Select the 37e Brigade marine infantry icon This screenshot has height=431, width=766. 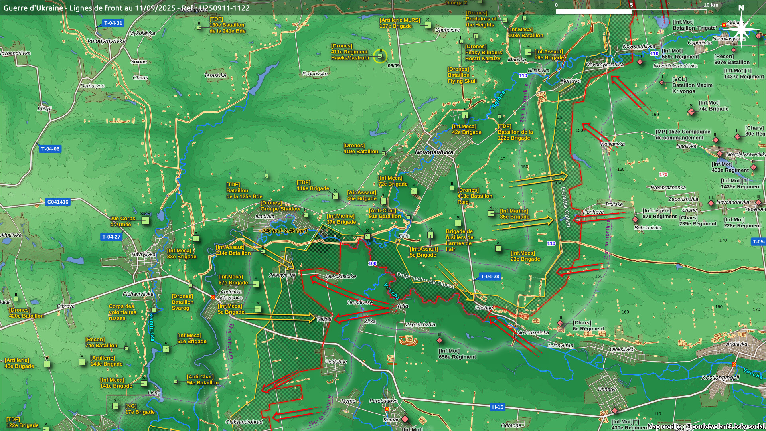coord(367,236)
